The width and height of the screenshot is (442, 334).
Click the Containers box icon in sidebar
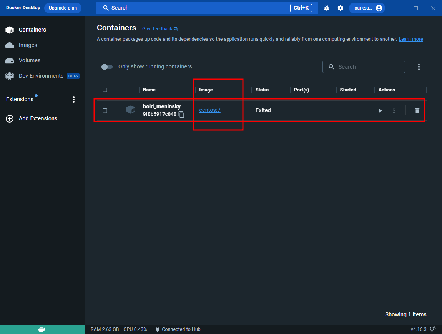click(x=10, y=30)
